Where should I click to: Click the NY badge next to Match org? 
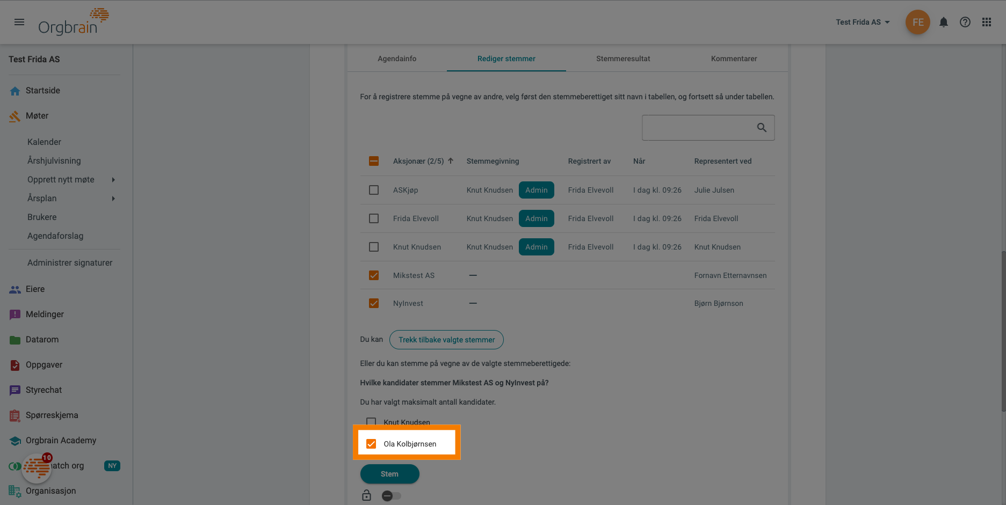click(112, 466)
